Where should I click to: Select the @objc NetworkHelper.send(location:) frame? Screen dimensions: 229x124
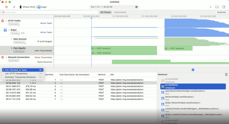[x=193, y=104]
